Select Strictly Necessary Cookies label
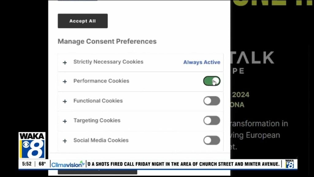 (108, 62)
